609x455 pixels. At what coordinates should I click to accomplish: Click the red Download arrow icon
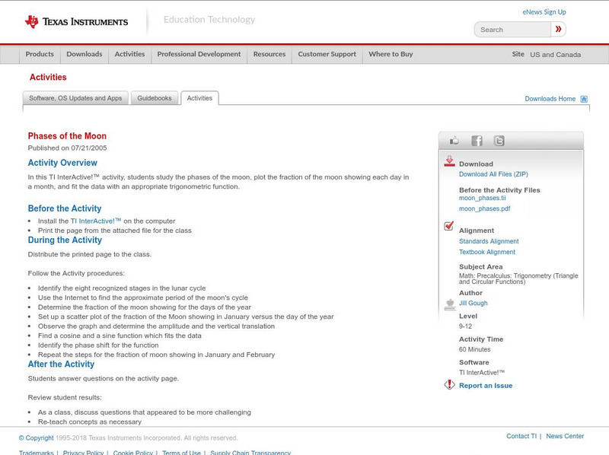tap(449, 161)
